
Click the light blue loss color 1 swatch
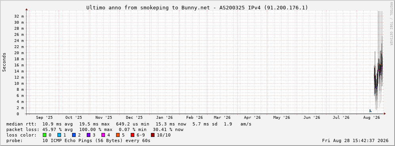[59, 135]
